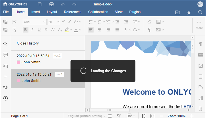The image size is (206, 119).
Task: Justify the paragraph text
Action: pos(117,30)
